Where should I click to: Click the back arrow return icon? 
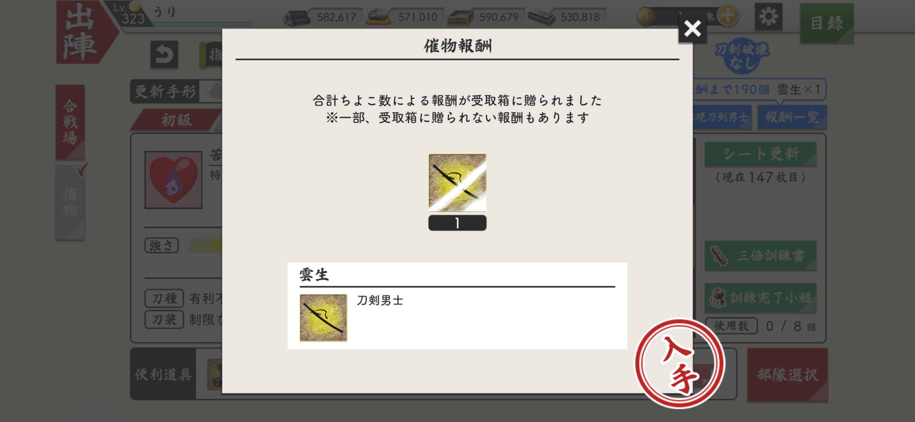tap(164, 54)
